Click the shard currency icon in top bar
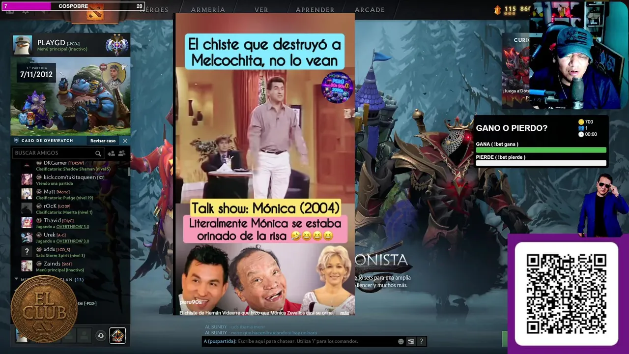The image size is (629, 354). point(497,9)
